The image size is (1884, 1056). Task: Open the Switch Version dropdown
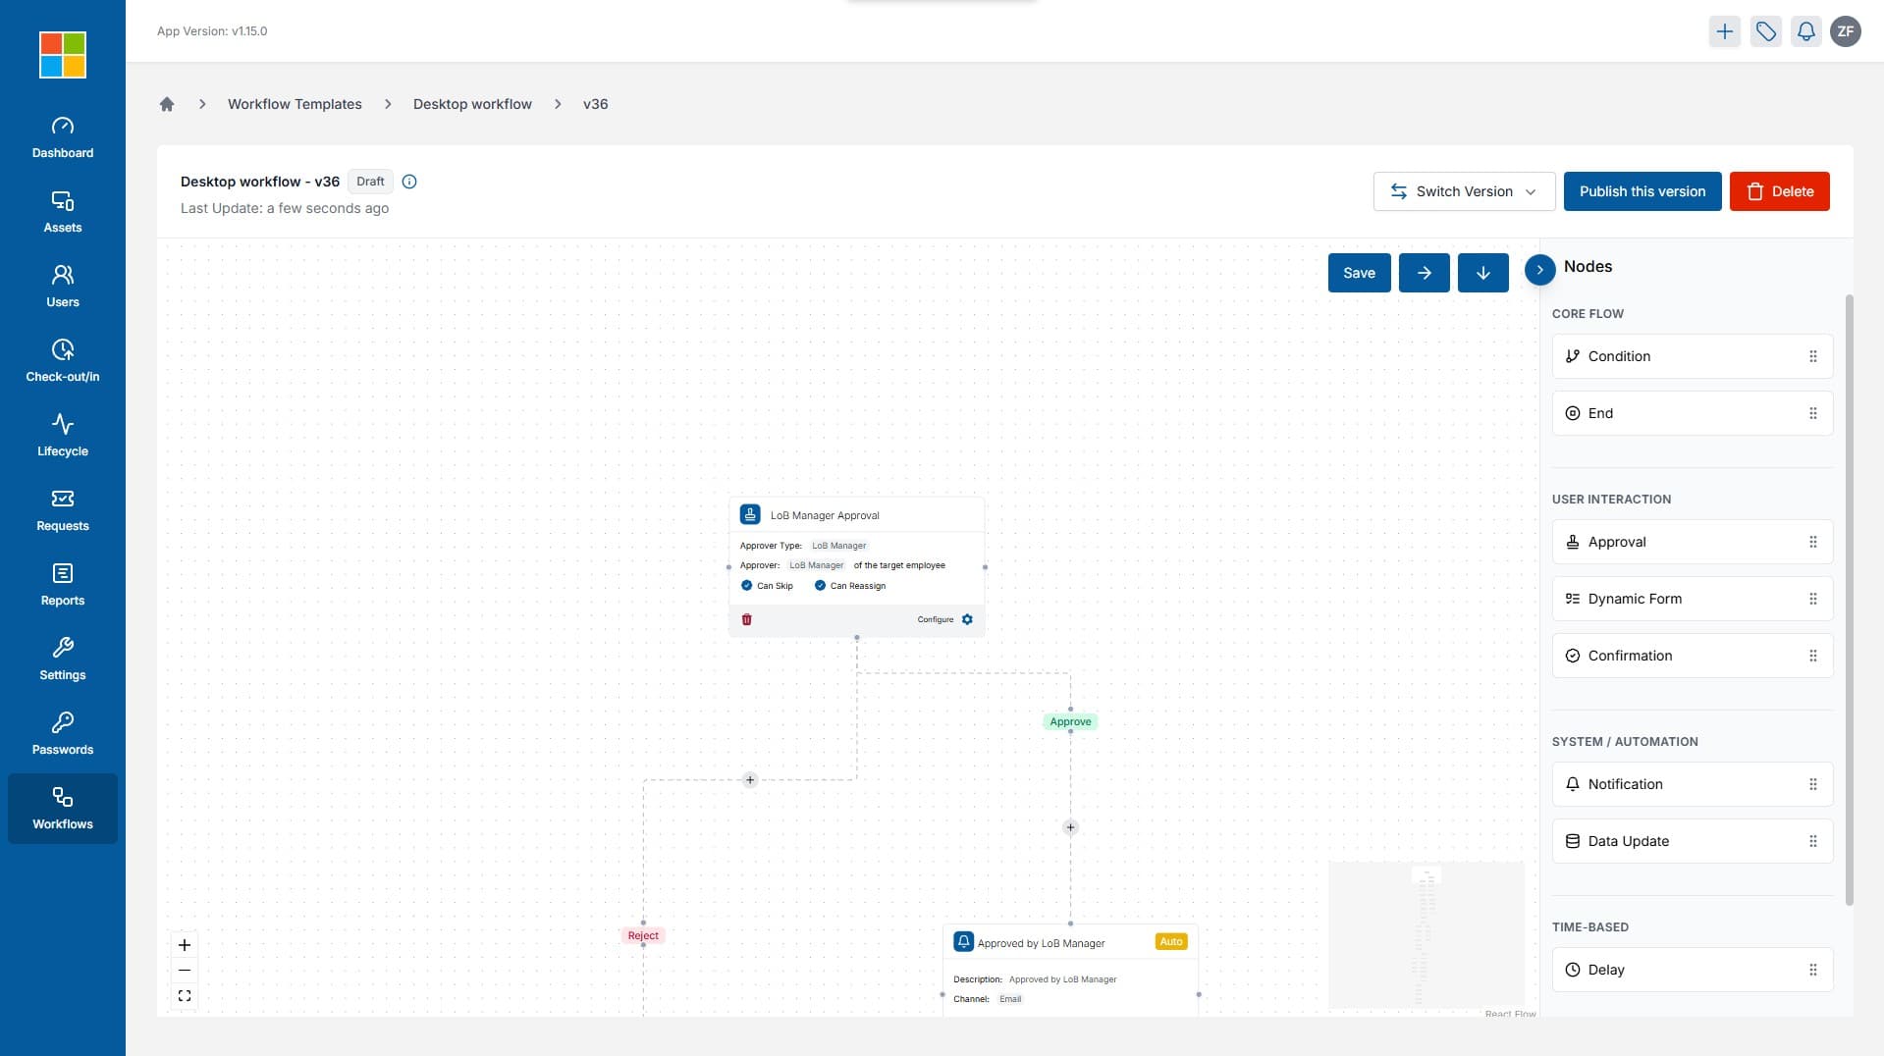tap(1464, 191)
